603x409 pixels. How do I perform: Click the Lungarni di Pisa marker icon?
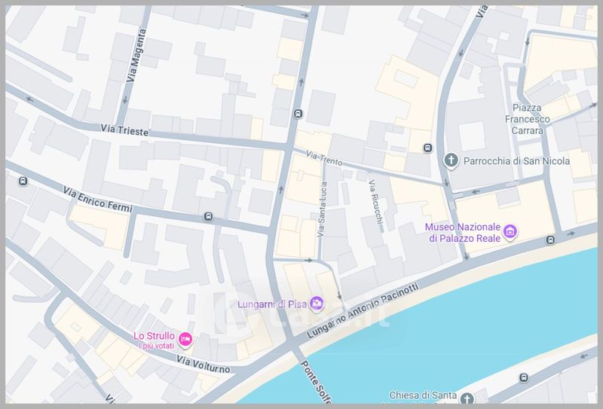pyautogui.click(x=317, y=304)
